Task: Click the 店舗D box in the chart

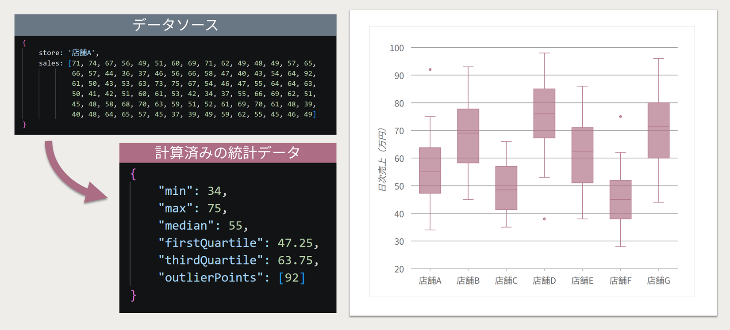Action: tap(544, 114)
